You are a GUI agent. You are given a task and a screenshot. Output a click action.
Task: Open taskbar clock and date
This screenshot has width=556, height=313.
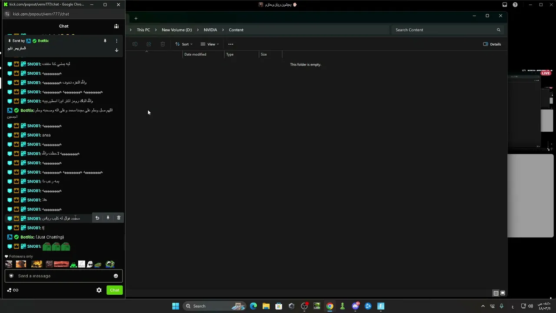pos(545,306)
